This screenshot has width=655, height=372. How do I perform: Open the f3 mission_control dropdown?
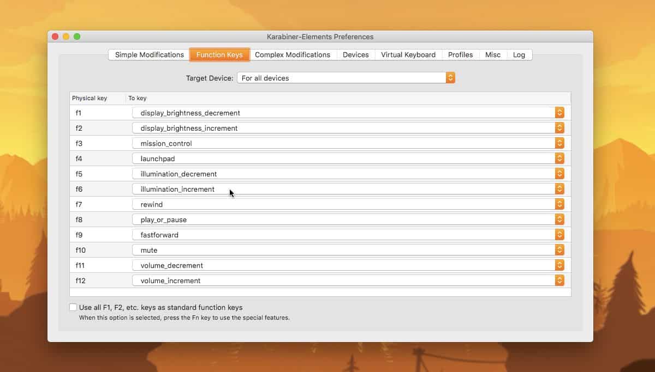tap(559, 143)
